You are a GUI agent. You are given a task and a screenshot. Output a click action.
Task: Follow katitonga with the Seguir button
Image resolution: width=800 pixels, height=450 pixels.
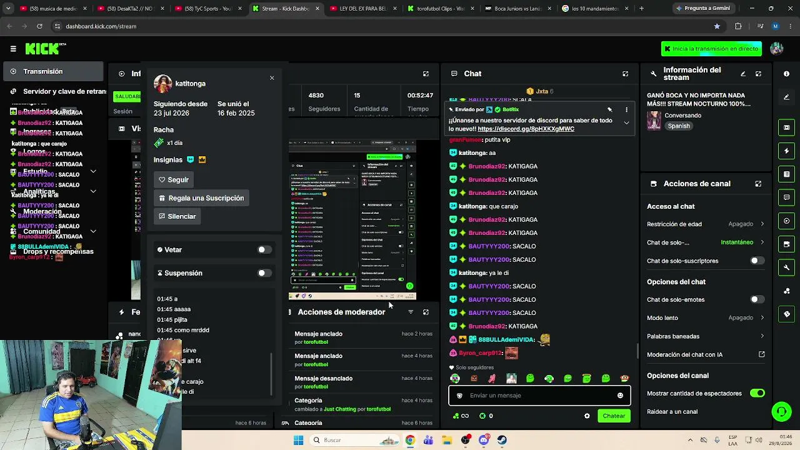(173, 180)
